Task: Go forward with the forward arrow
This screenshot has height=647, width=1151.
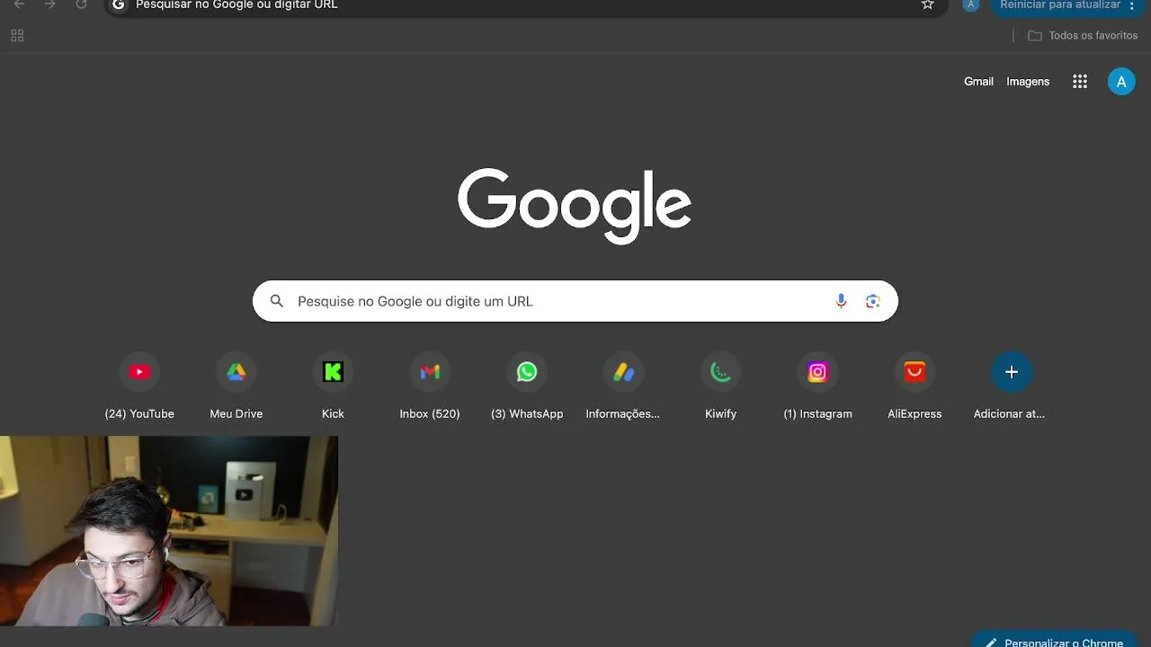Action: [x=49, y=4]
